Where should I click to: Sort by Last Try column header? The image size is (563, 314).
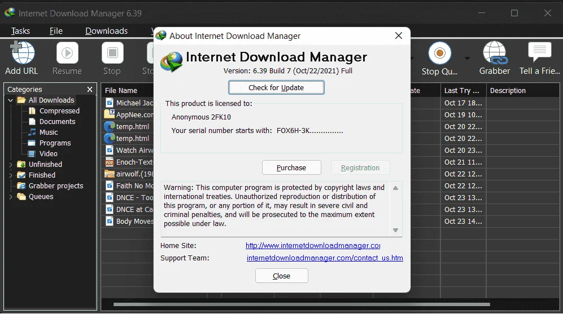463,90
